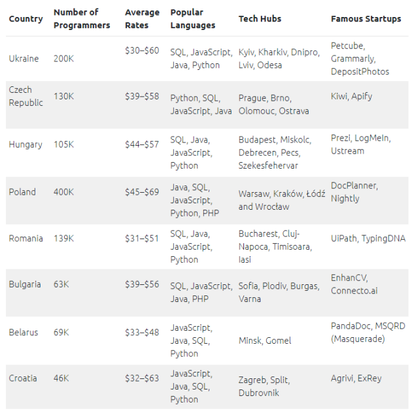Select the Number of Programmers header
Image resolution: width=412 pixels, height=413 pixels.
coord(82,19)
